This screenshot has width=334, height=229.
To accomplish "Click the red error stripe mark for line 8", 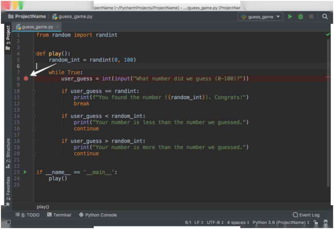I will pyautogui.click(x=328, y=77).
